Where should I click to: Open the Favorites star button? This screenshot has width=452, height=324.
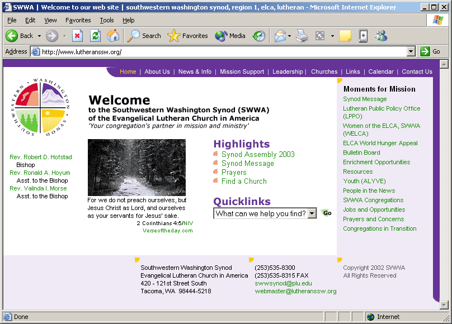tap(187, 36)
